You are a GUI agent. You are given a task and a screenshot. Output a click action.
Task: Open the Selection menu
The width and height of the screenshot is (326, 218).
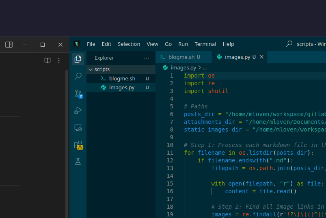(x=129, y=44)
